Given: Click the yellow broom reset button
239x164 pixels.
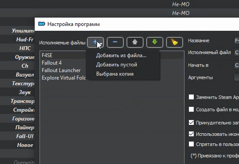Looking at the screenshot, I should (x=174, y=42).
